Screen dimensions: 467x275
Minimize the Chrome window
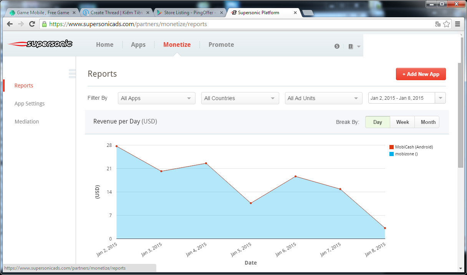tap(431, 3)
